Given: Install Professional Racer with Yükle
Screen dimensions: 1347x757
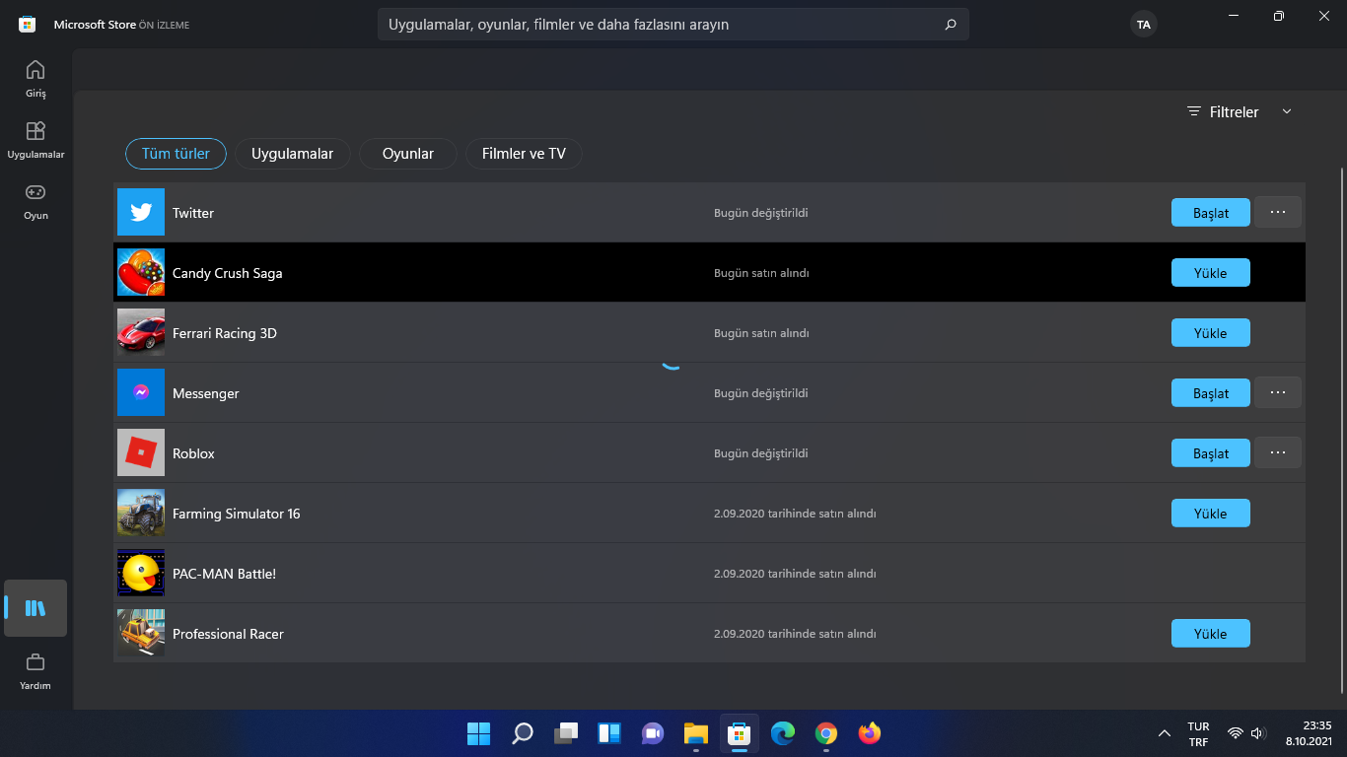Looking at the screenshot, I should 1211,633.
